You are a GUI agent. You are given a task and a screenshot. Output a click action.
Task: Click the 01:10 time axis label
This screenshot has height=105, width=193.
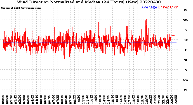tap(11, 99)
